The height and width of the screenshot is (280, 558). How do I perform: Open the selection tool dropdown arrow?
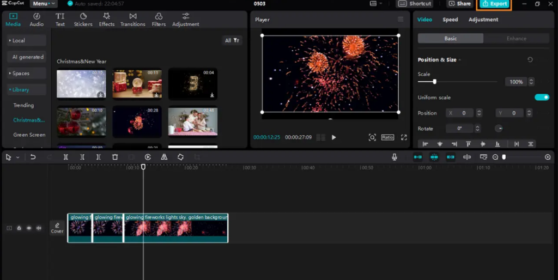[x=18, y=157]
